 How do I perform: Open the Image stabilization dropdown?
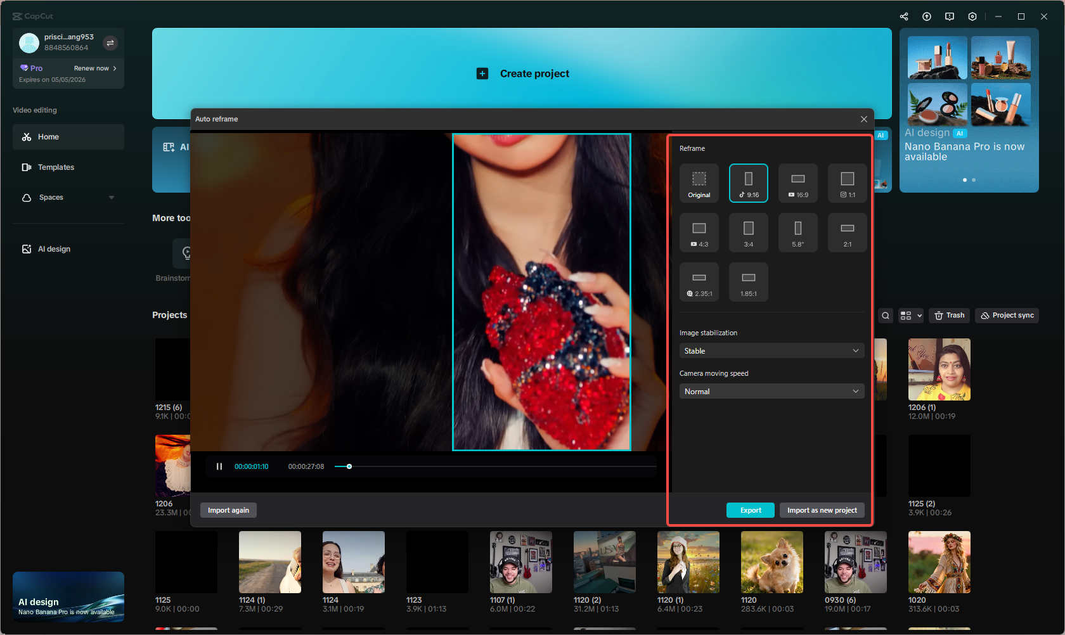(772, 350)
